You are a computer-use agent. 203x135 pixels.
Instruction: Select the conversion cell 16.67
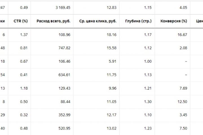click(182, 35)
